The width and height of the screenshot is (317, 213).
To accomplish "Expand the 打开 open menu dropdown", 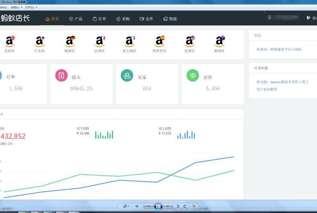I will click(31, 8).
